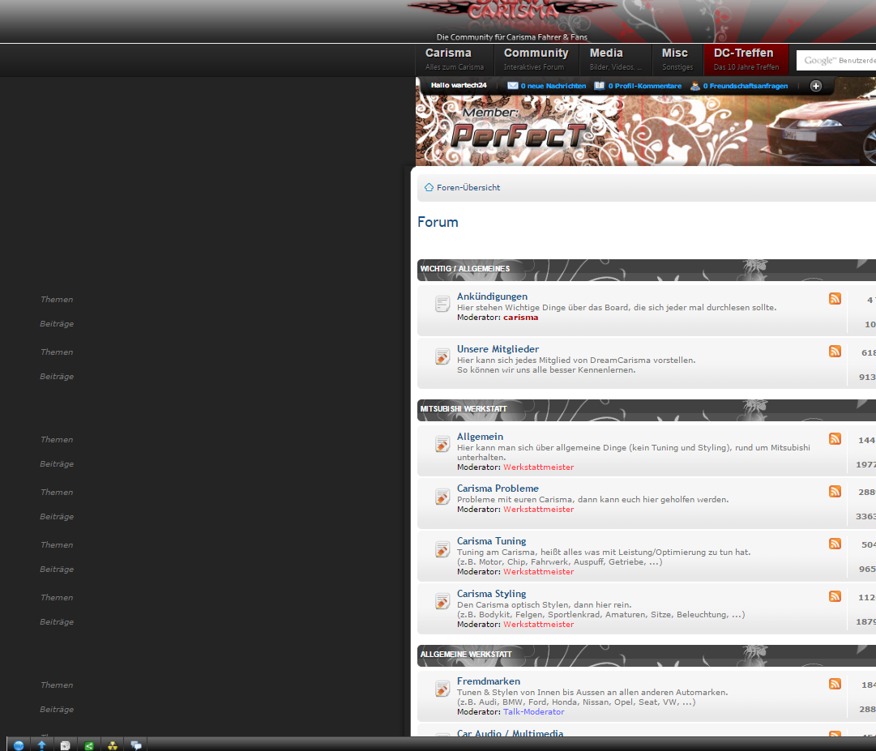Click the Google search input field
This screenshot has width=876, height=751.
[x=838, y=61]
